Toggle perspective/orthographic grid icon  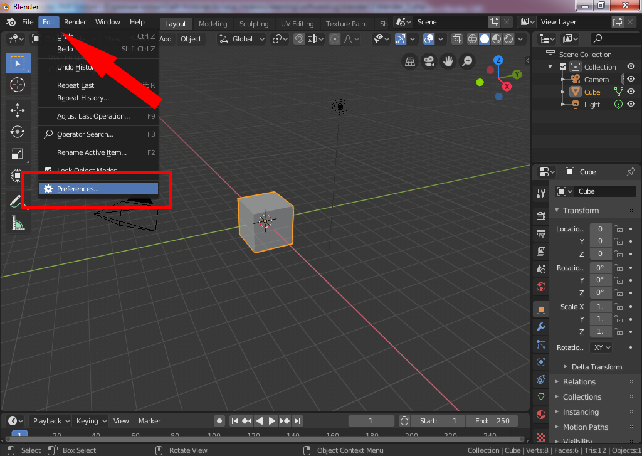[410, 61]
